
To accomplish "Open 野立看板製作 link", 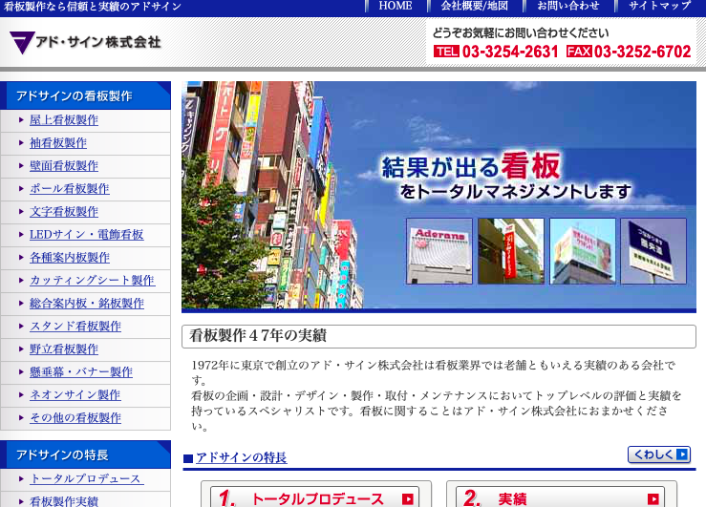I will pos(63,349).
